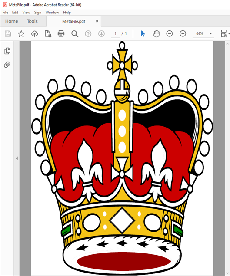Image resolution: width=230 pixels, height=276 pixels.
Task: Click the Print file icon
Action: 61,33
